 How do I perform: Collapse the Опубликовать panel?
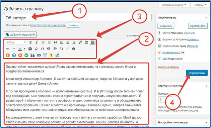(x=206, y=18)
